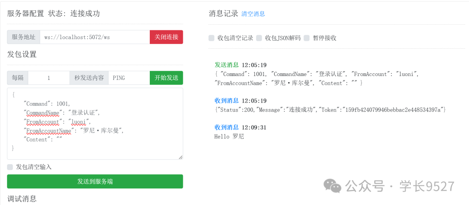Check the 暂停接收 option
This screenshot has width=469, height=205.
click(x=307, y=38)
